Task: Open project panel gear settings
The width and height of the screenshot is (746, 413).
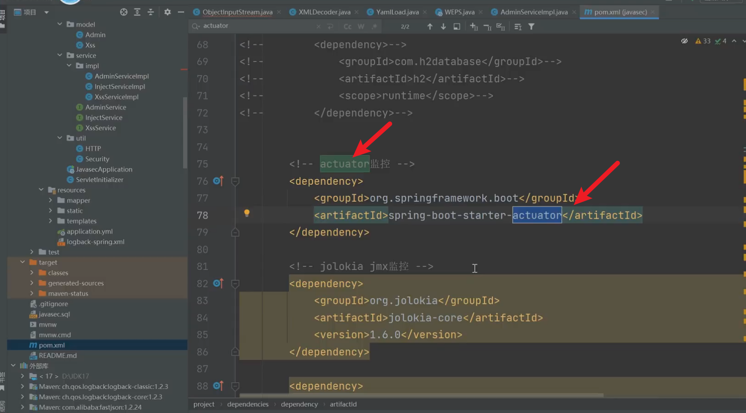Action: [x=167, y=12]
